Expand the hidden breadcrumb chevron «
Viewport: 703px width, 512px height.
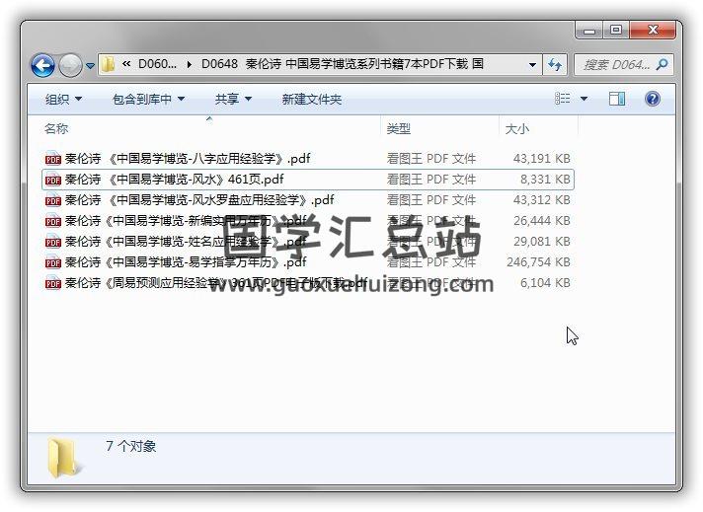[x=126, y=64]
